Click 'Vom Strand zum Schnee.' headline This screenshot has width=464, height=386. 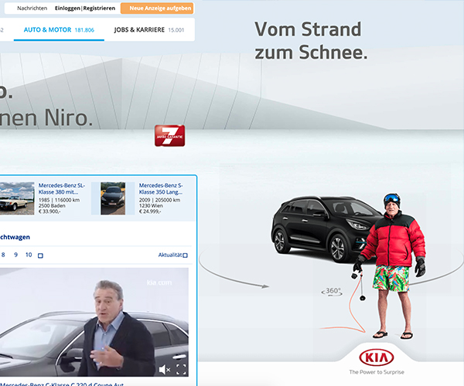click(311, 41)
